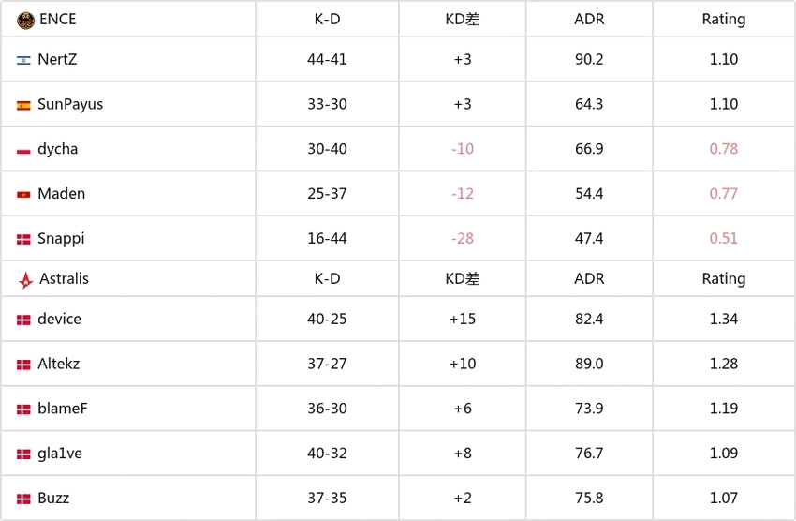Click the Astralis ADR column header
This screenshot has height=521, width=796.
click(589, 279)
